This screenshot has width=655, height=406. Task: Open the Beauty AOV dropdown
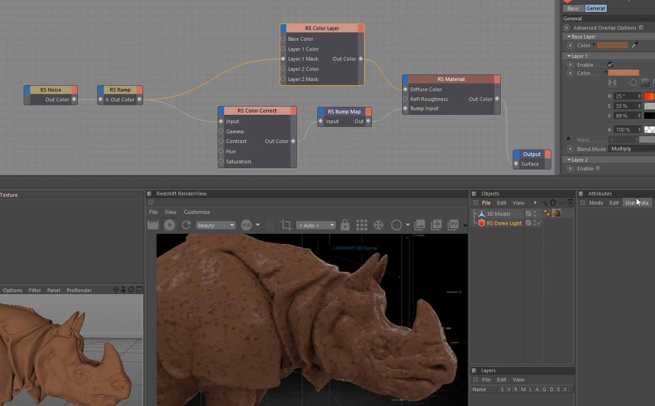(x=216, y=225)
